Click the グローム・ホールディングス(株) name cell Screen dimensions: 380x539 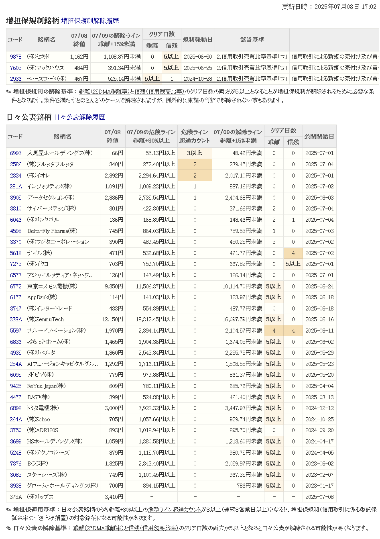(62, 486)
